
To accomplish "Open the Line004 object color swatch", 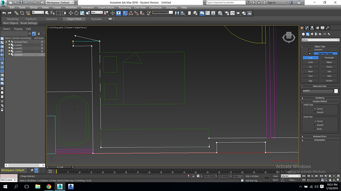I will tap(336, 91).
